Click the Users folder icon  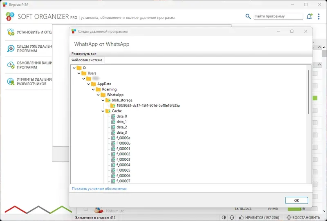(84, 73)
